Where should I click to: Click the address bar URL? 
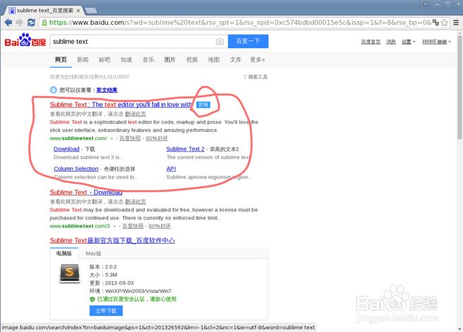click(x=240, y=23)
